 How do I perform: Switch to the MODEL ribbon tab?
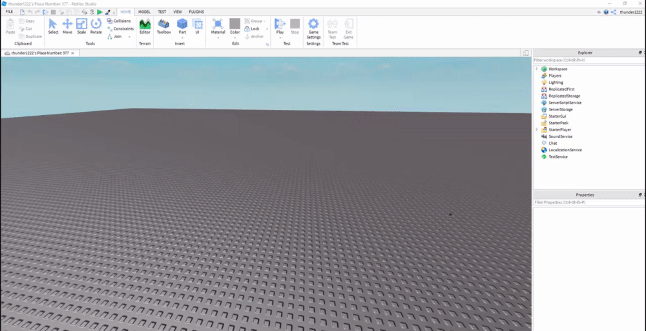point(144,12)
